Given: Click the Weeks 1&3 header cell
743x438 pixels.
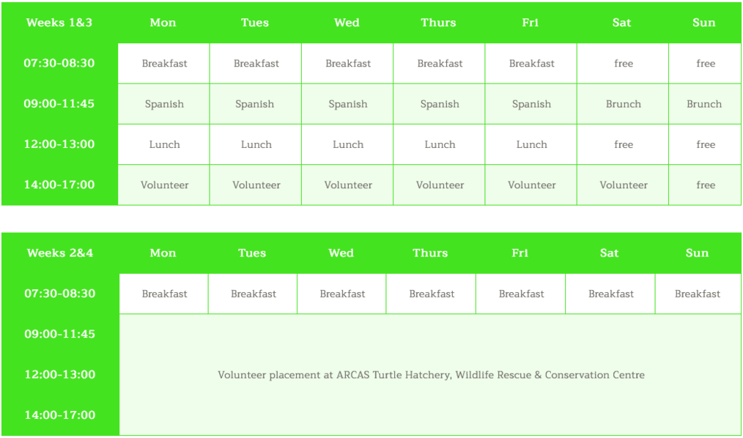Looking at the screenshot, I should (x=59, y=23).
